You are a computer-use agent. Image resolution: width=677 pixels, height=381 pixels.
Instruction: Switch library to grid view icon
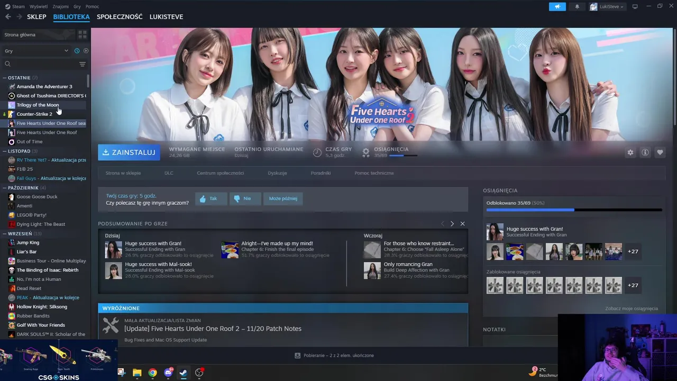click(x=83, y=34)
